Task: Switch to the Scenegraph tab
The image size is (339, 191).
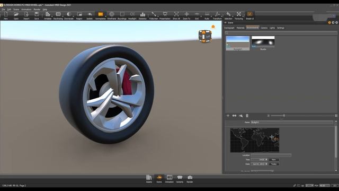Action: [229, 28]
